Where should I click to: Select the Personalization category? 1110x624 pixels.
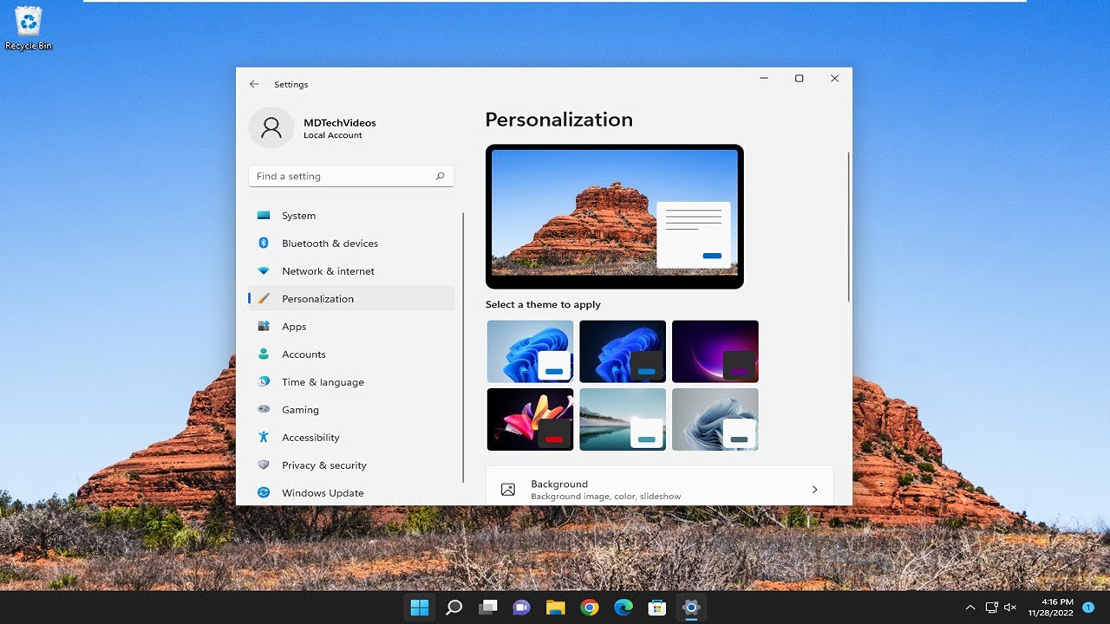(351, 299)
